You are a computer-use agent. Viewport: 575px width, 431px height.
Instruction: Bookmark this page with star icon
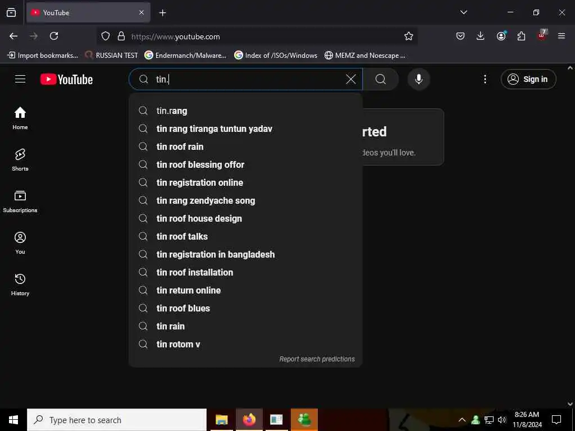pos(409,36)
